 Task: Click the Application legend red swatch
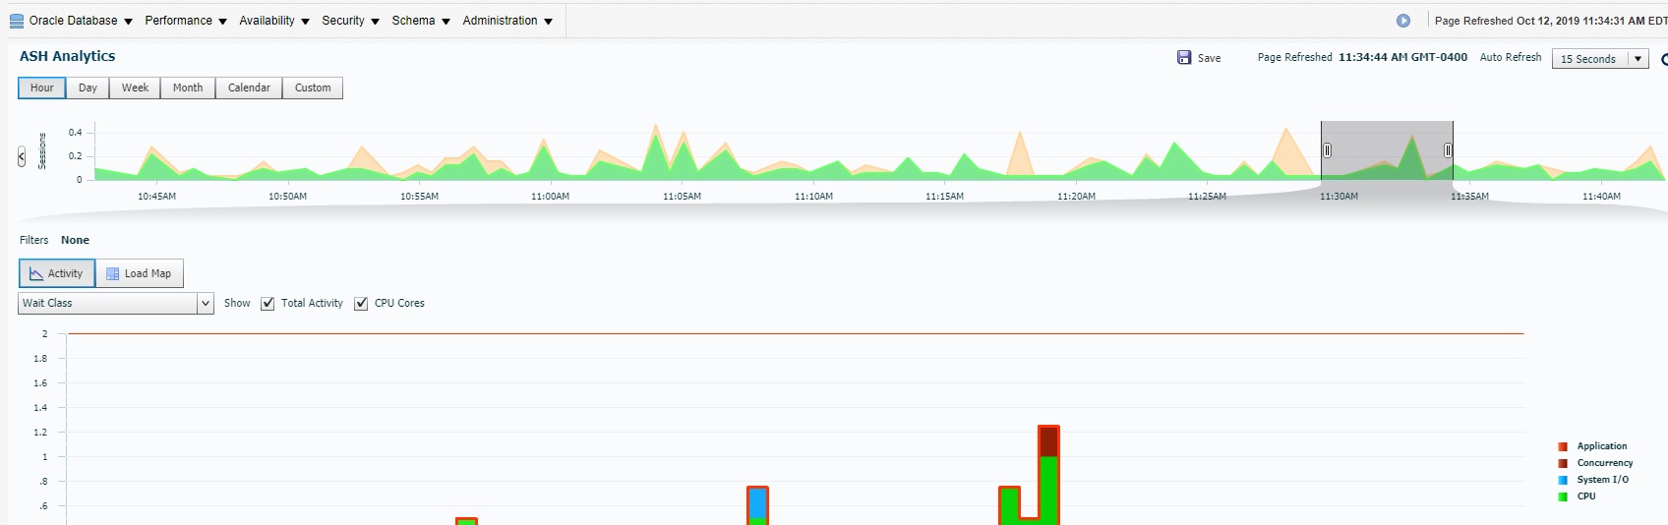(x=1563, y=446)
